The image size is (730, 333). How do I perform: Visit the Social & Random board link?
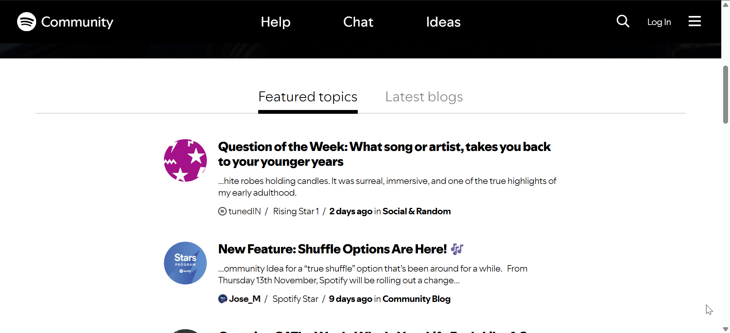pos(416,211)
